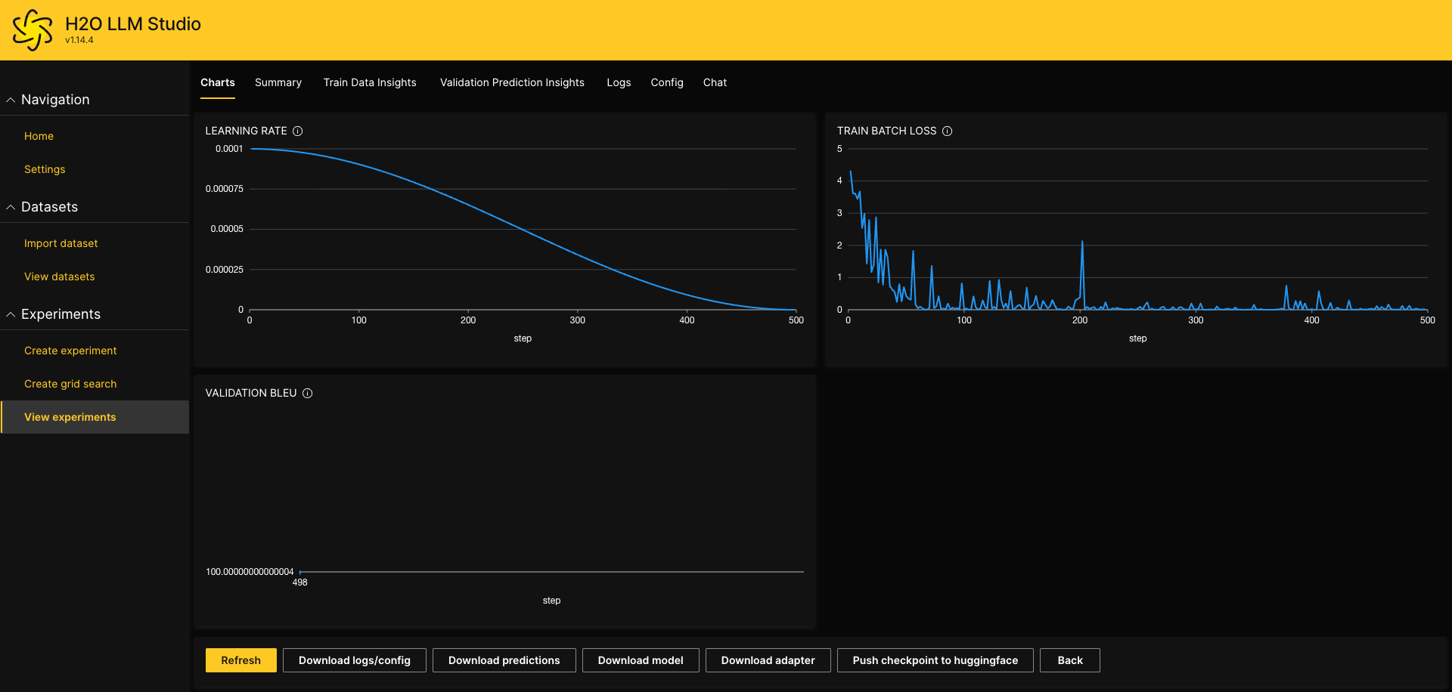The height and width of the screenshot is (692, 1452).
Task: Click the TRAIN BATCH LOSS chart title
Action: 886,131
